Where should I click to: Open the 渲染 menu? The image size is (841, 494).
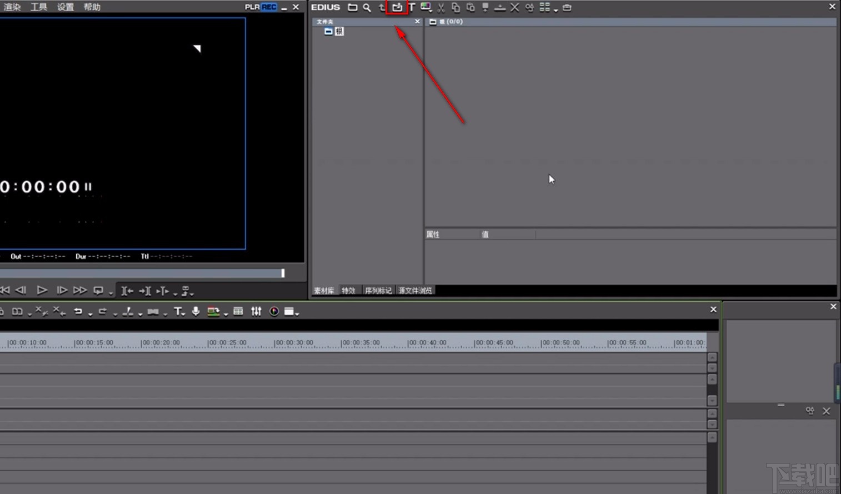coord(12,7)
